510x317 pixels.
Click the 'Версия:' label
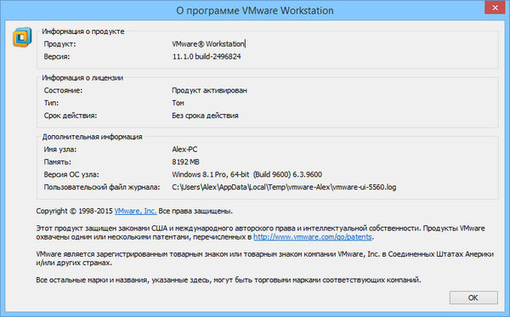pos(57,57)
